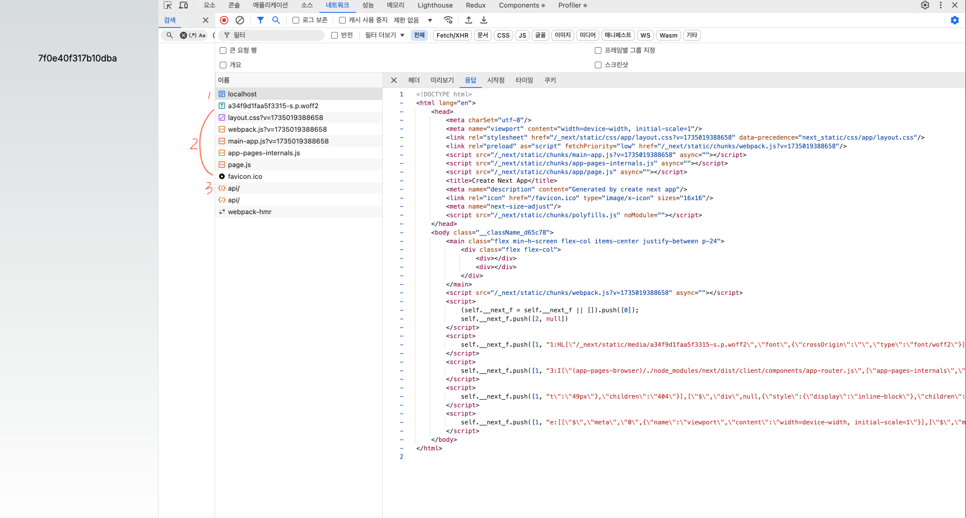This screenshot has width=966, height=518.
Task: Close the 검색 search drawer tab
Action: pyautogui.click(x=206, y=20)
